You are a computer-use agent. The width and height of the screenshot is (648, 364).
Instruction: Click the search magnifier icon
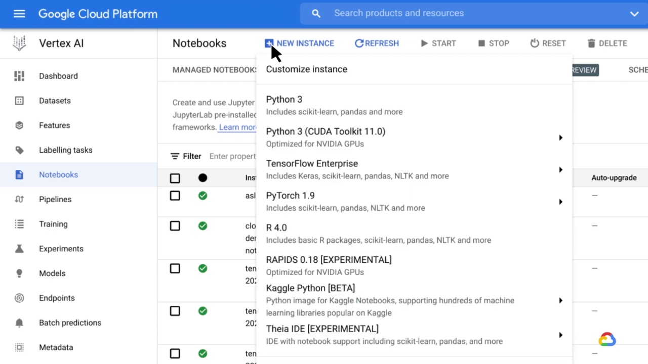click(x=316, y=14)
